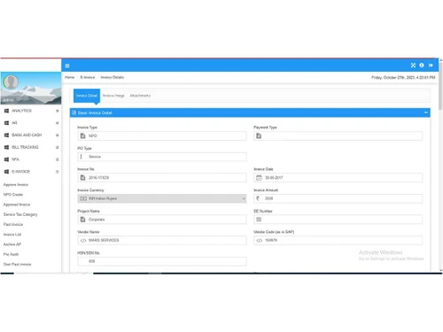Viewport: 443px width, 332px height.
Task: Click the SE Number input field
Action: (x=338, y=220)
